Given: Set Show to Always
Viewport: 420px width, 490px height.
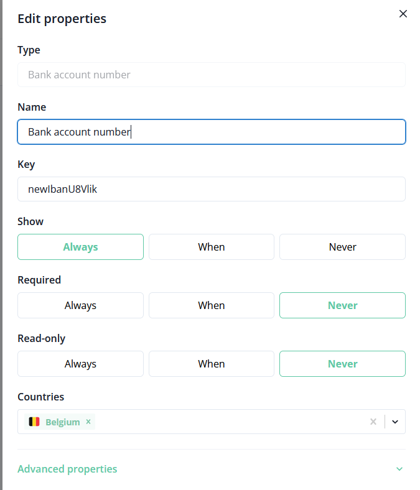Looking at the screenshot, I should [x=80, y=247].
